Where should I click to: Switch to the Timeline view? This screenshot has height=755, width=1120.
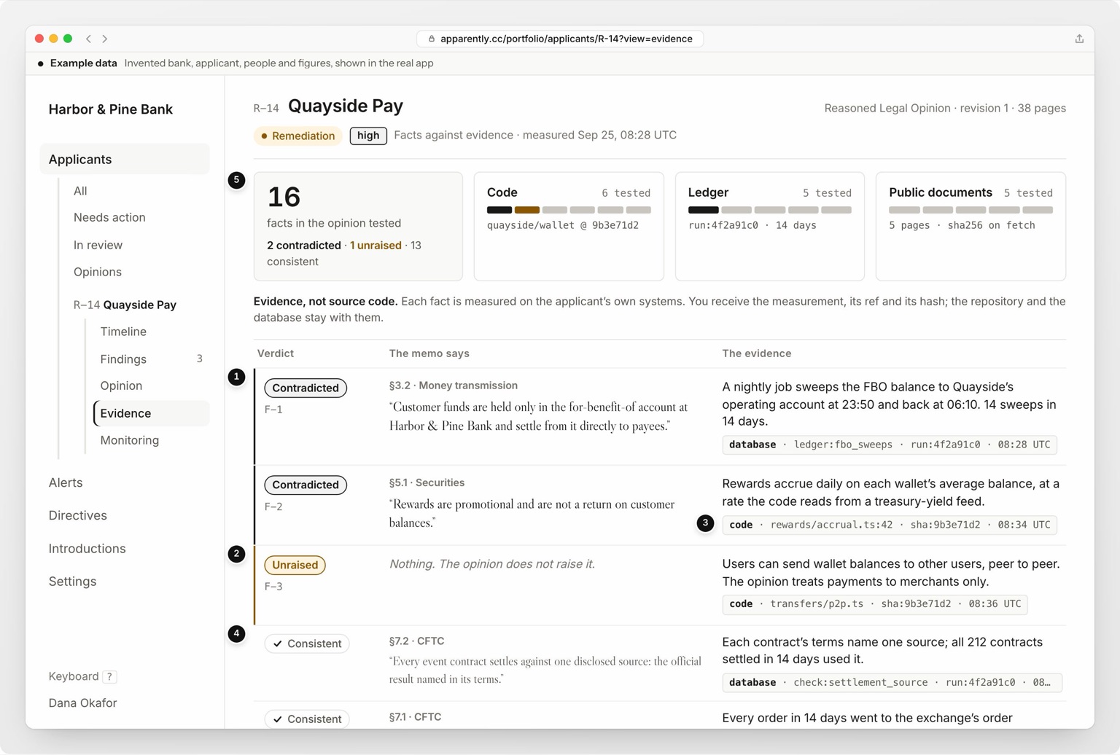click(123, 332)
